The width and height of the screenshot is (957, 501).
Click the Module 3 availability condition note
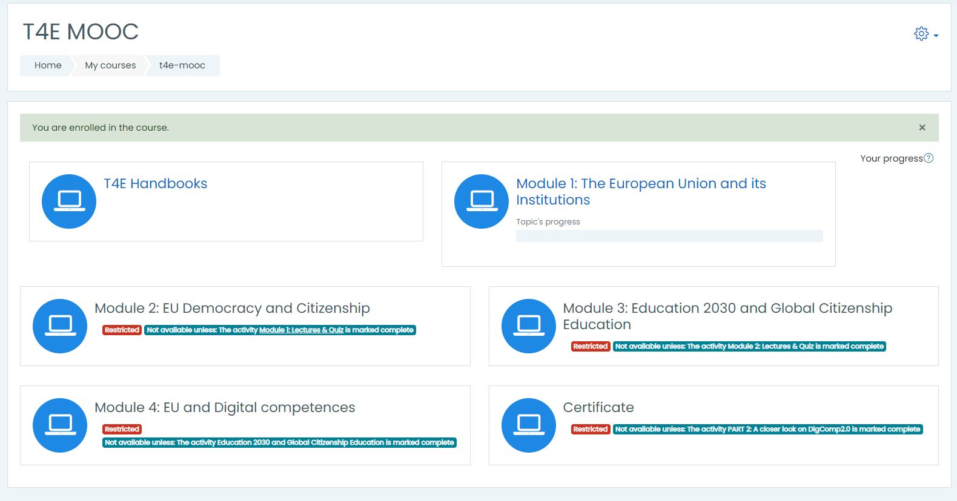(749, 347)
